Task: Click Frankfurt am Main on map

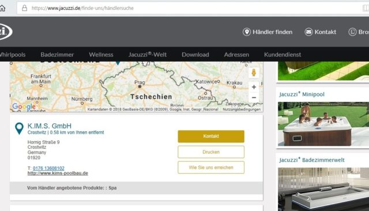Action: [x=41, y=79]
